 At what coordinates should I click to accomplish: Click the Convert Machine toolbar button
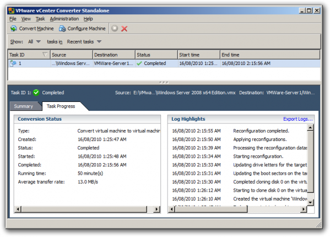tap(32, 29)
